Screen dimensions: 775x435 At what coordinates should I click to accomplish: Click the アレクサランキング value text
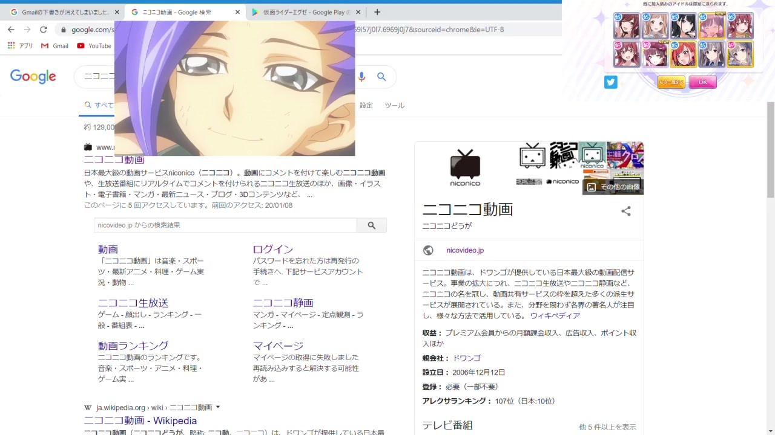[525, 401]
